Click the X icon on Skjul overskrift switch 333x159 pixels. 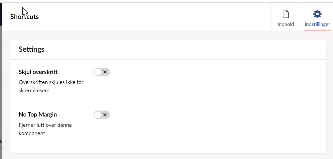coord(105,72)
